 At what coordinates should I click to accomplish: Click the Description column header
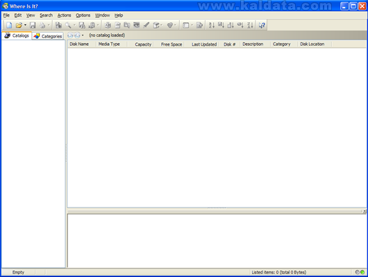tap(255, 44)
